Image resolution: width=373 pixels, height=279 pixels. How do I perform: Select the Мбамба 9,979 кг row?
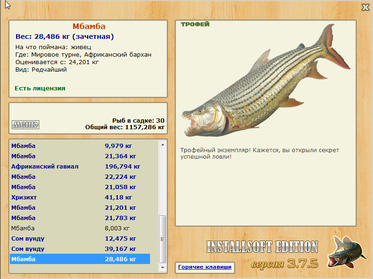pyautogui.click(x=80, y=146)
